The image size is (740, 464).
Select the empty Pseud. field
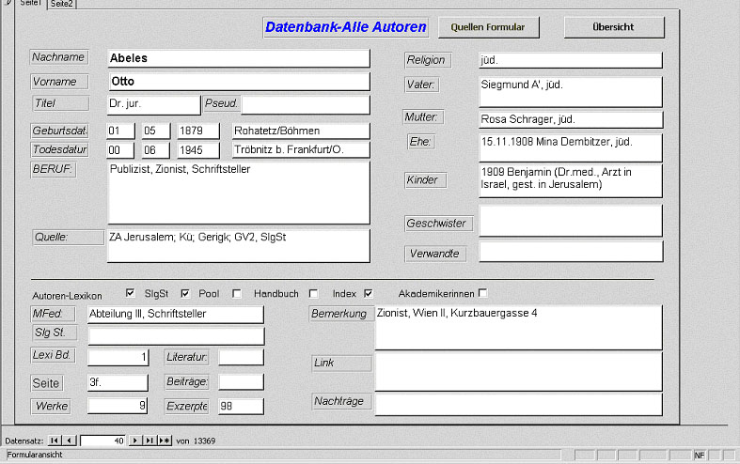306,103
